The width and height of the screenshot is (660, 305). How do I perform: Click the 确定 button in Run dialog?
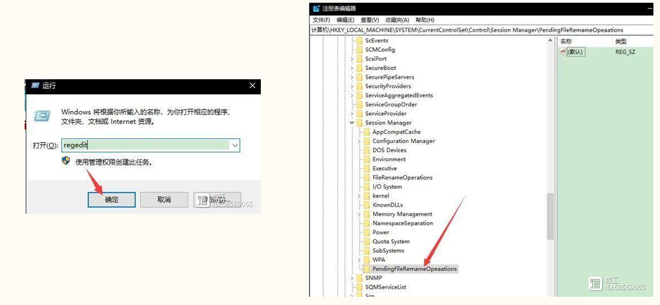click(112, 200)
